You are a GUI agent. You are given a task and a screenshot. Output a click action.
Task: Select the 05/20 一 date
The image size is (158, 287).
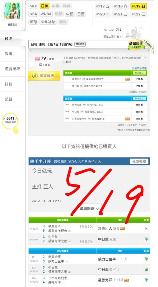[x=103, y=14]
